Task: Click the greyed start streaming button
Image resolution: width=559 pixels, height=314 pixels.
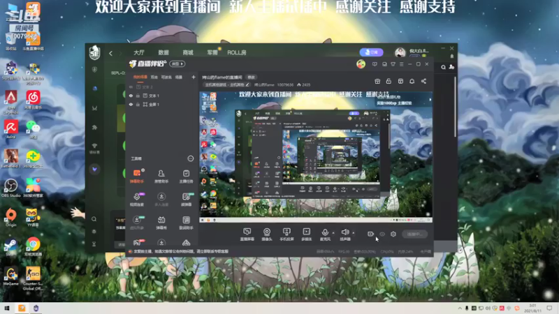Action: 414,234
